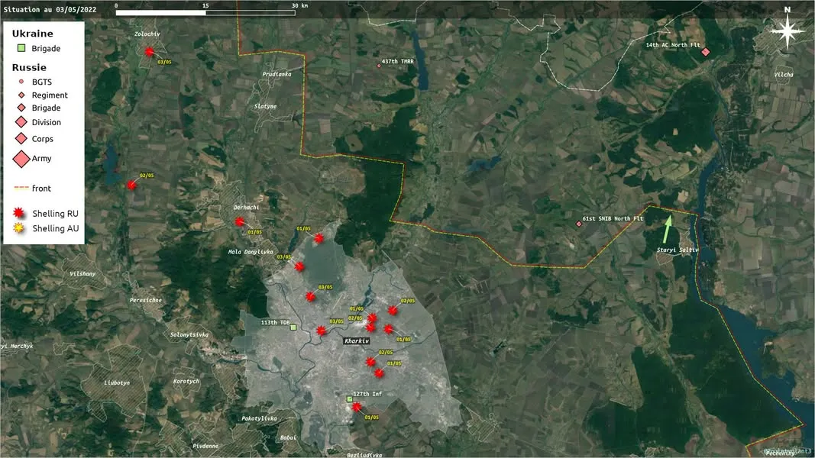The image size is (815, 458).
Task: Select the Army diamond in the legend
Action: pos(21,159)
